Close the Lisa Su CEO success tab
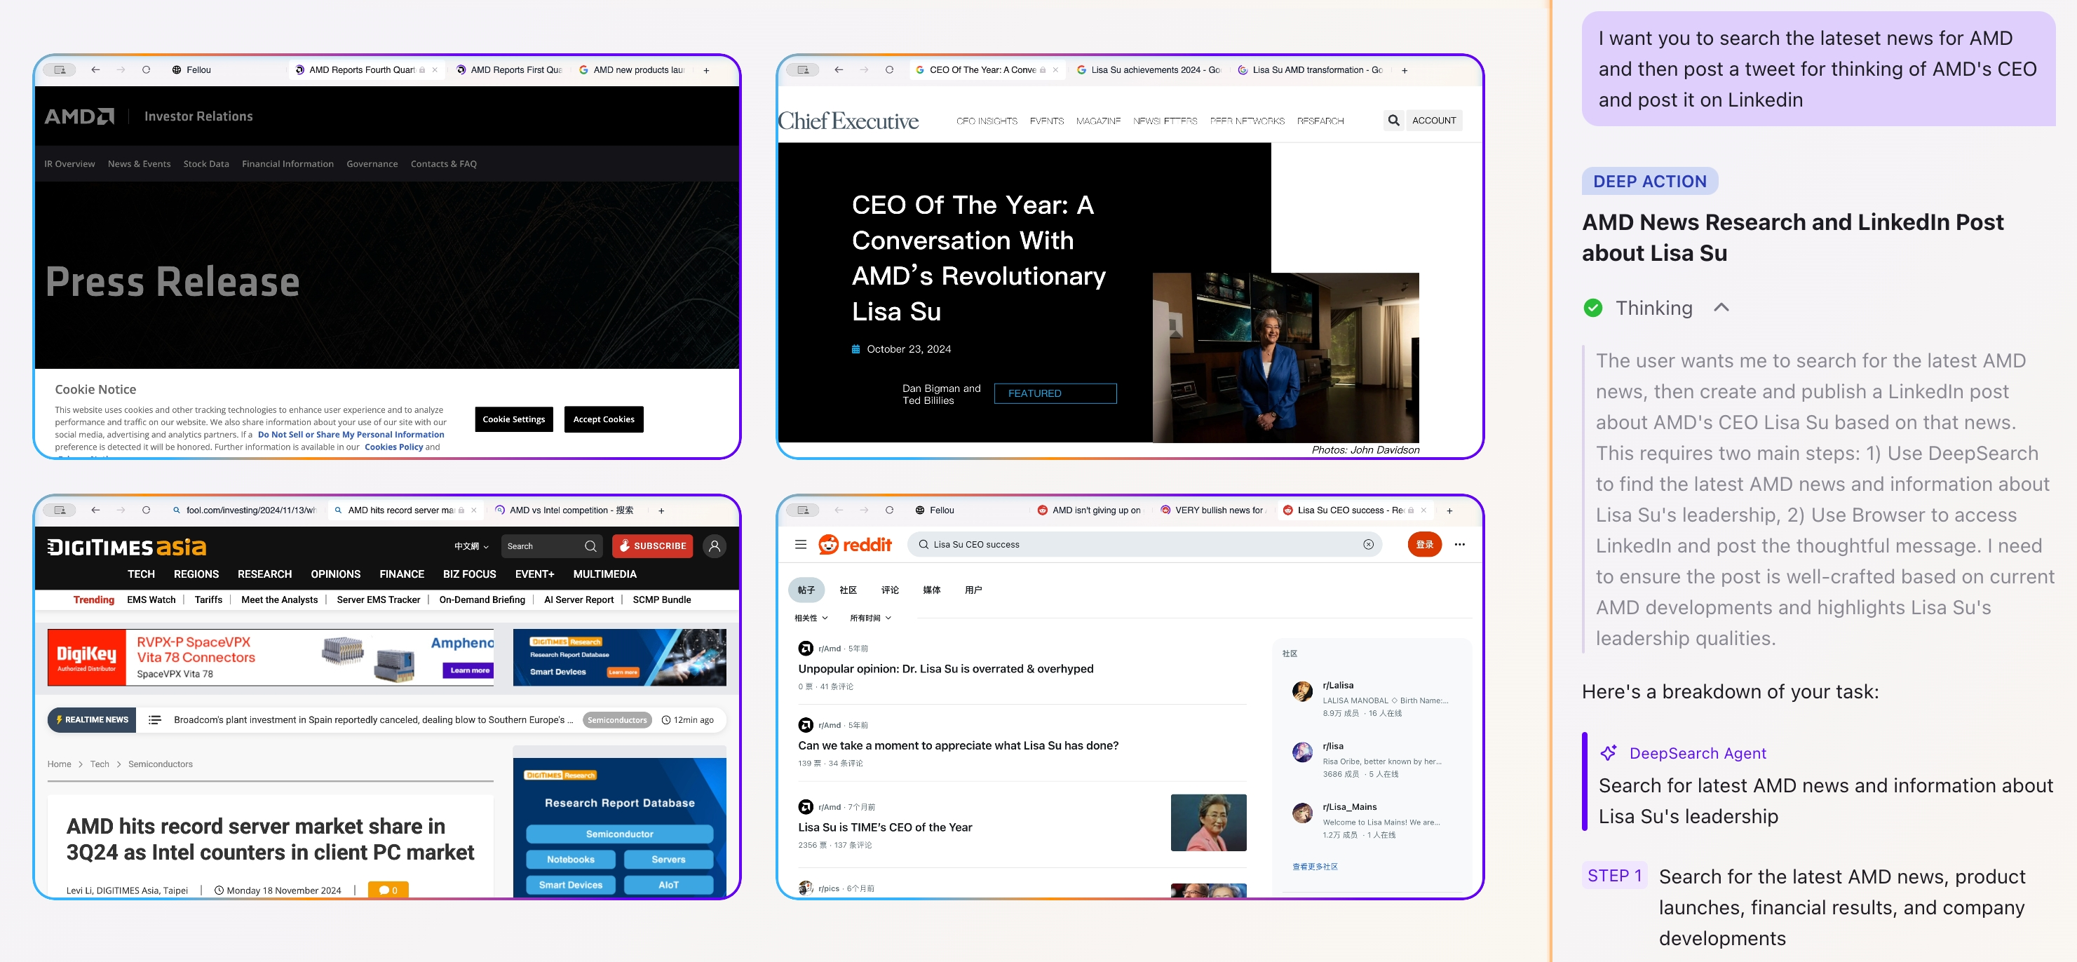 [x=1424, y=510]
